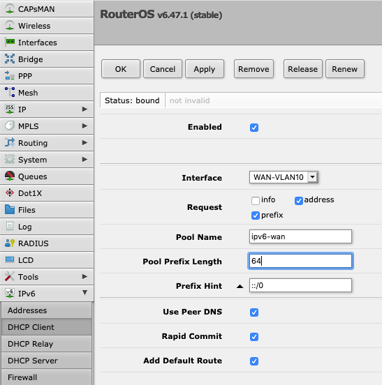The height and width of the screenshot is (385, 382).
Task: Click the Routing arrows icon
Action: 10,142
